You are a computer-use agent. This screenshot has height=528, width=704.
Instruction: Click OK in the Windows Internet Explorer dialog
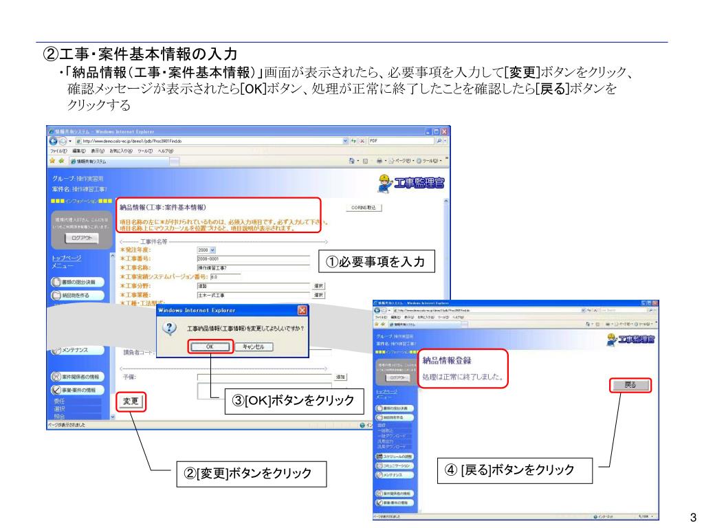[210, 346]
